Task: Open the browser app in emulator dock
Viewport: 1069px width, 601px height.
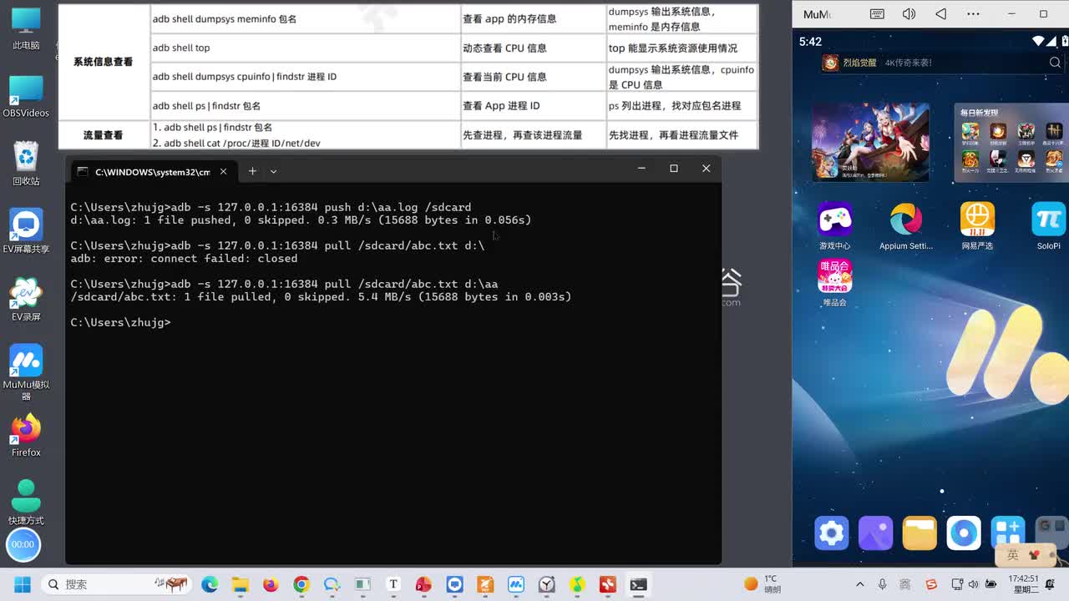Action: [x=964, y=533]
